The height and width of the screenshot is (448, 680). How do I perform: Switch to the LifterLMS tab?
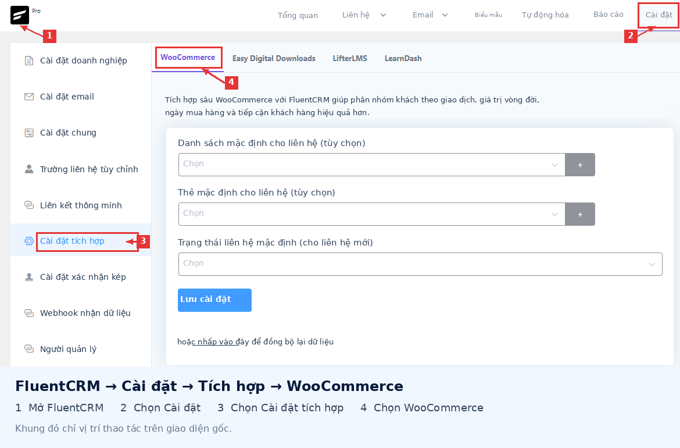point(350,58)
